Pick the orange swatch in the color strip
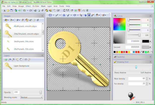Viewport: 155px width, 105px height. click(x=117, y=52)
